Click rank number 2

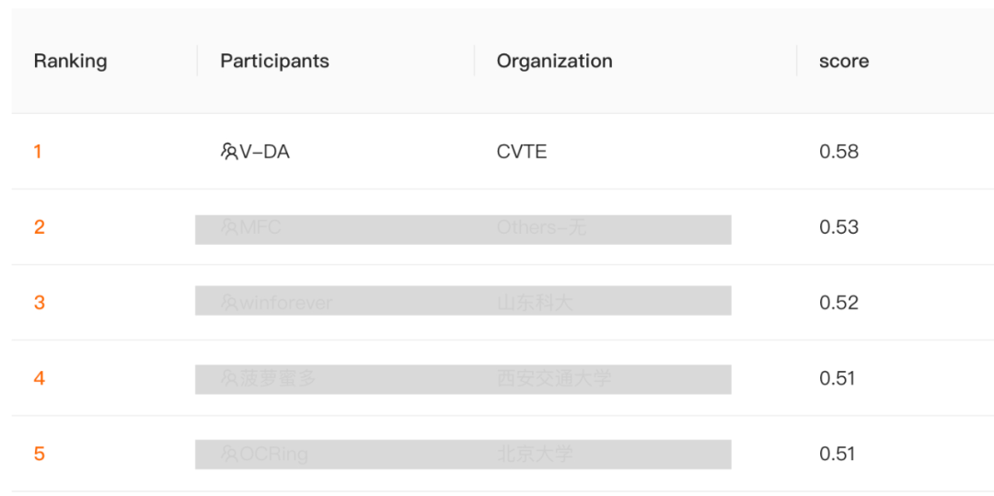pos(39,227)
